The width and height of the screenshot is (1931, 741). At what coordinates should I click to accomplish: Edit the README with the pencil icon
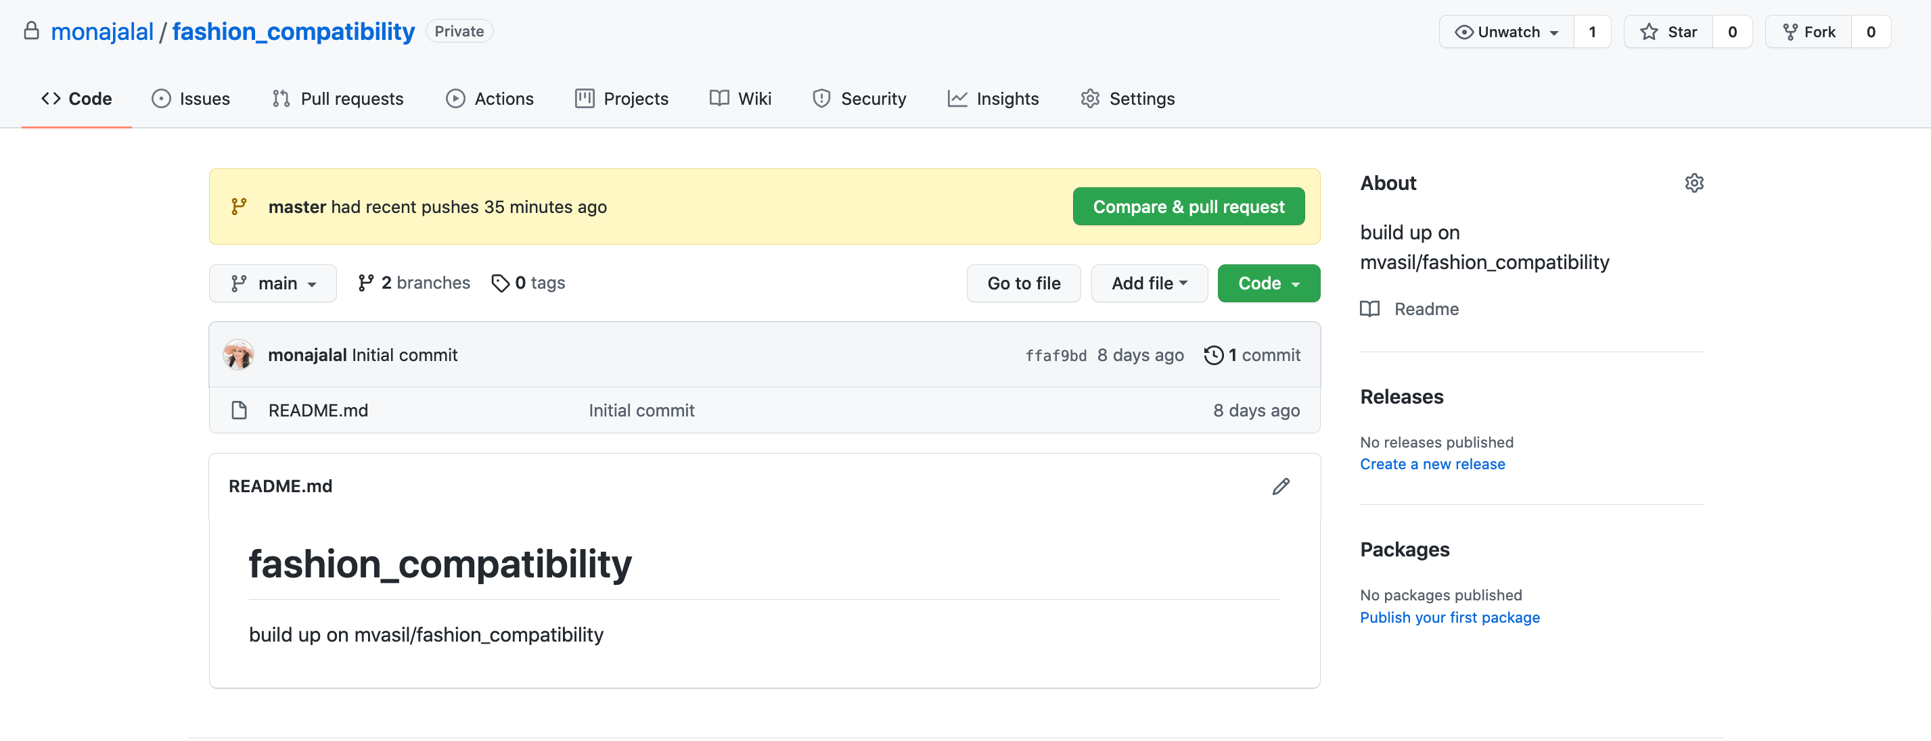coord(1281,486)
